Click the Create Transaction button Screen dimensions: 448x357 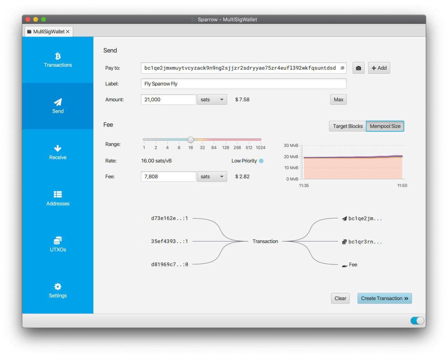[384, 298]
